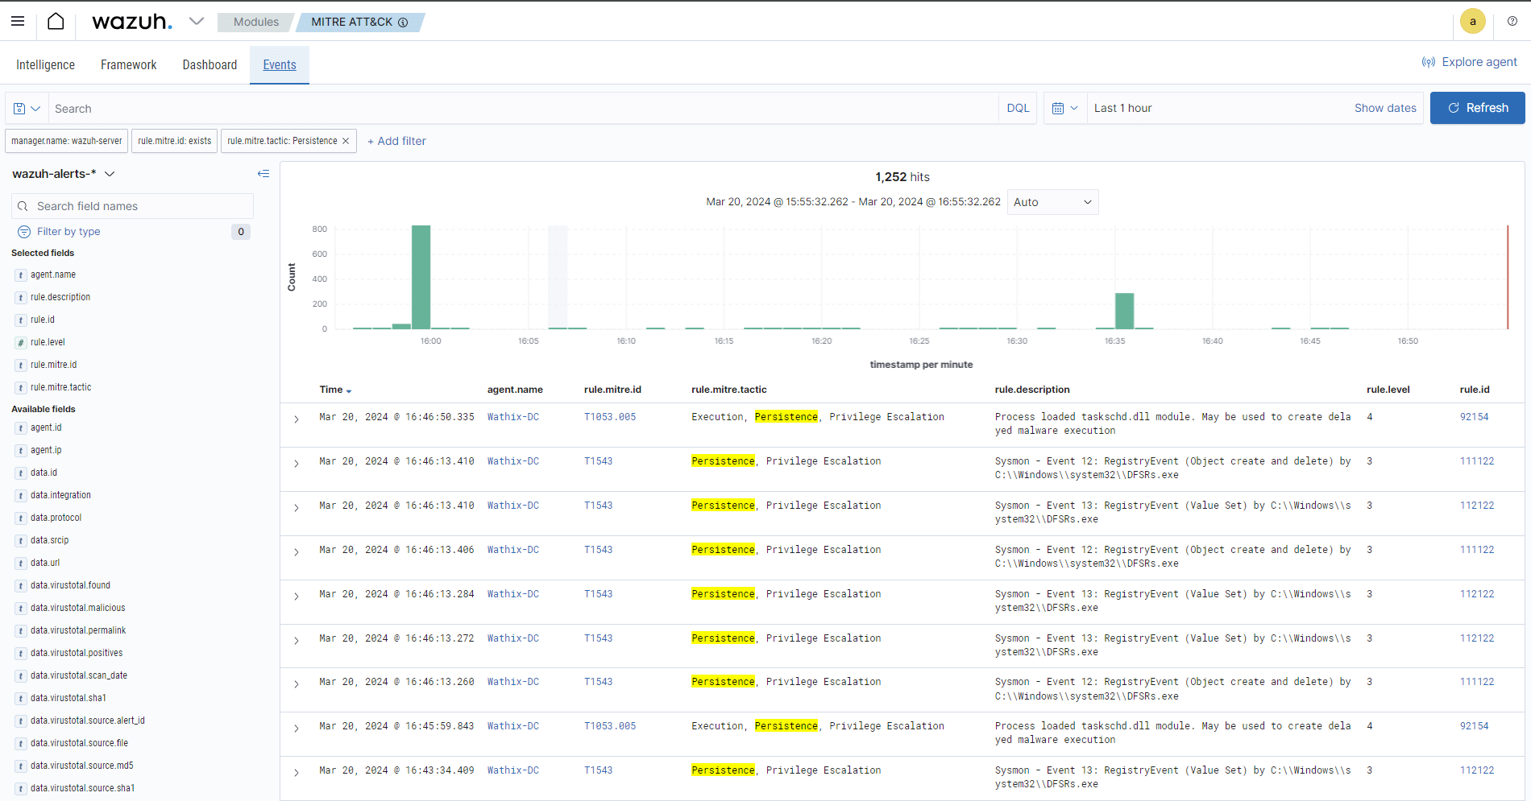
Task: Click the Last 1 hour time range
Action: [1122, 108]
